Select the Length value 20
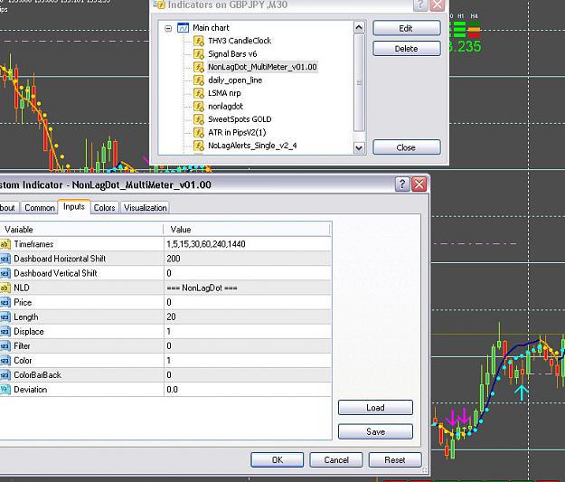565x482 pixels. pyautogui.click(x=171, y=317)
